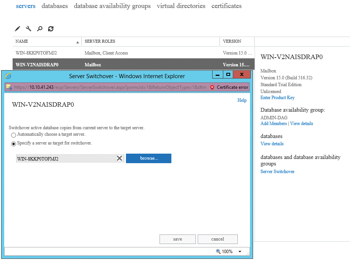Go to virtual directories tab
Viewport: 350px width, 260px height.
tap(181, 6)
